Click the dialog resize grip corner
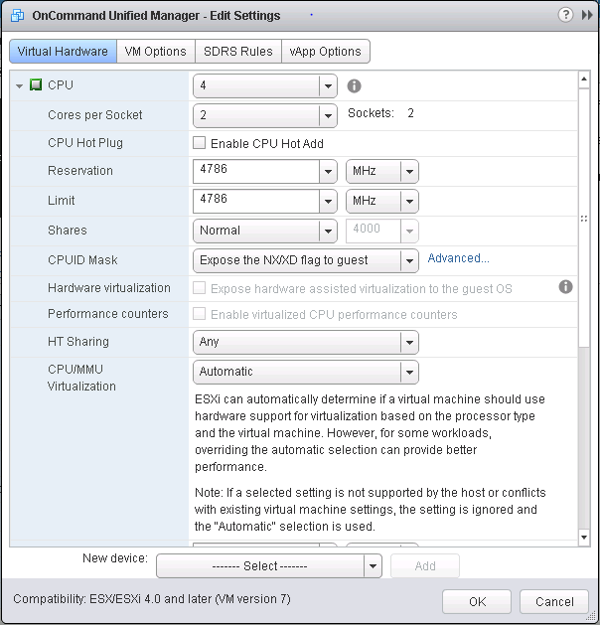This screenshot has width=600, height=625. (x=592, y=615)
